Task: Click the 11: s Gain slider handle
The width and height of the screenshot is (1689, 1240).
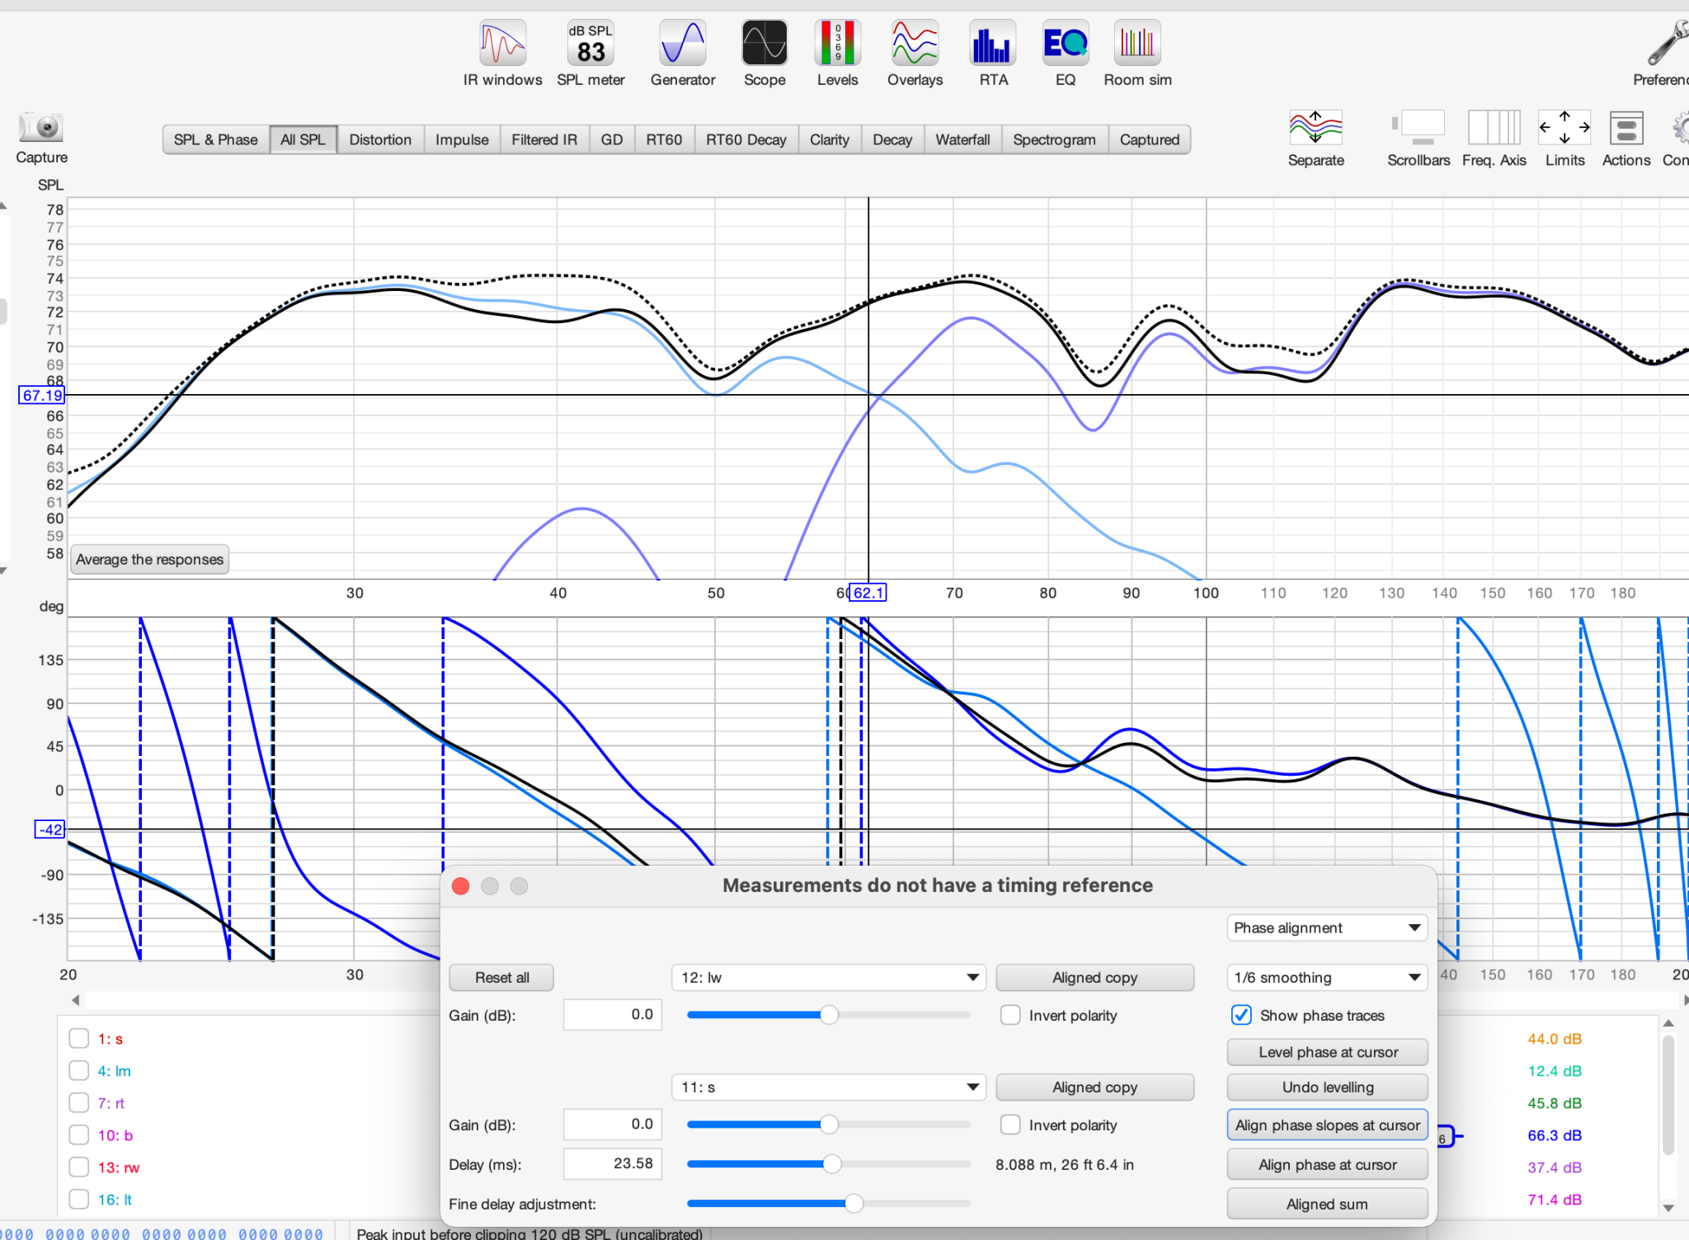Action: 829,1125
